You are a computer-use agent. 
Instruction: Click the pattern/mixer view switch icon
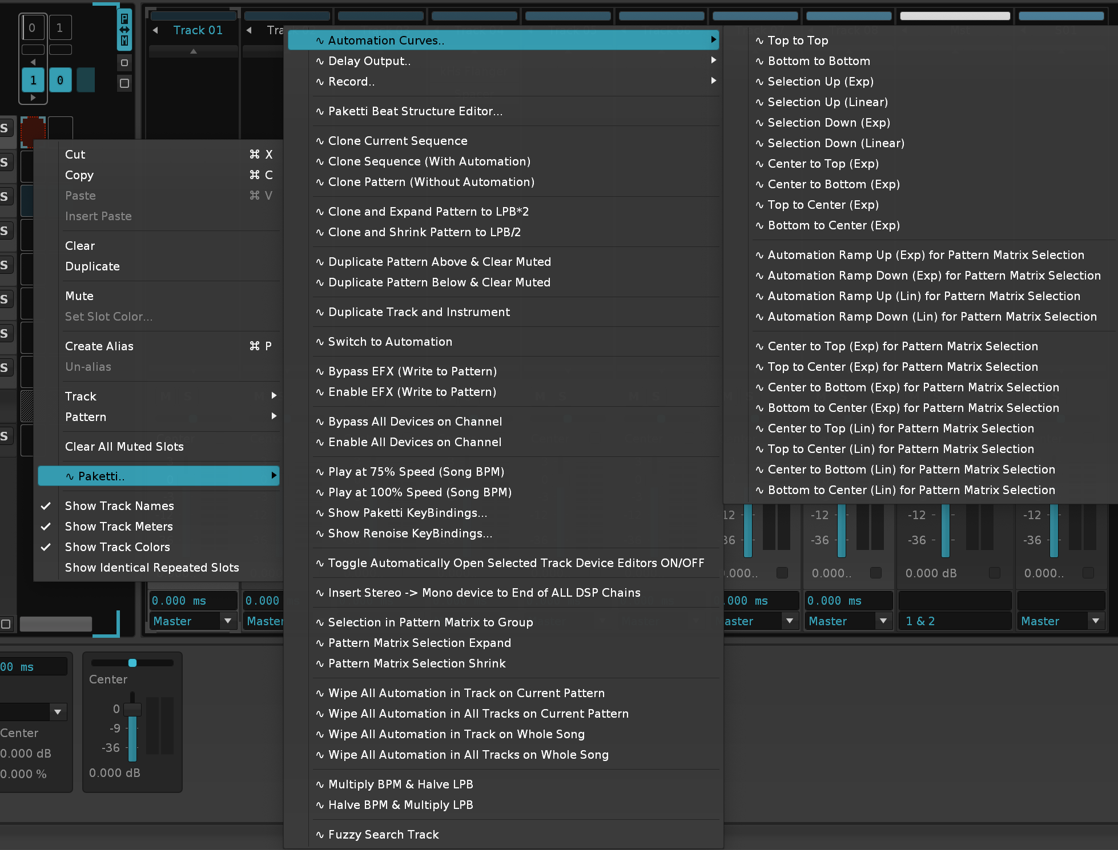124,29
